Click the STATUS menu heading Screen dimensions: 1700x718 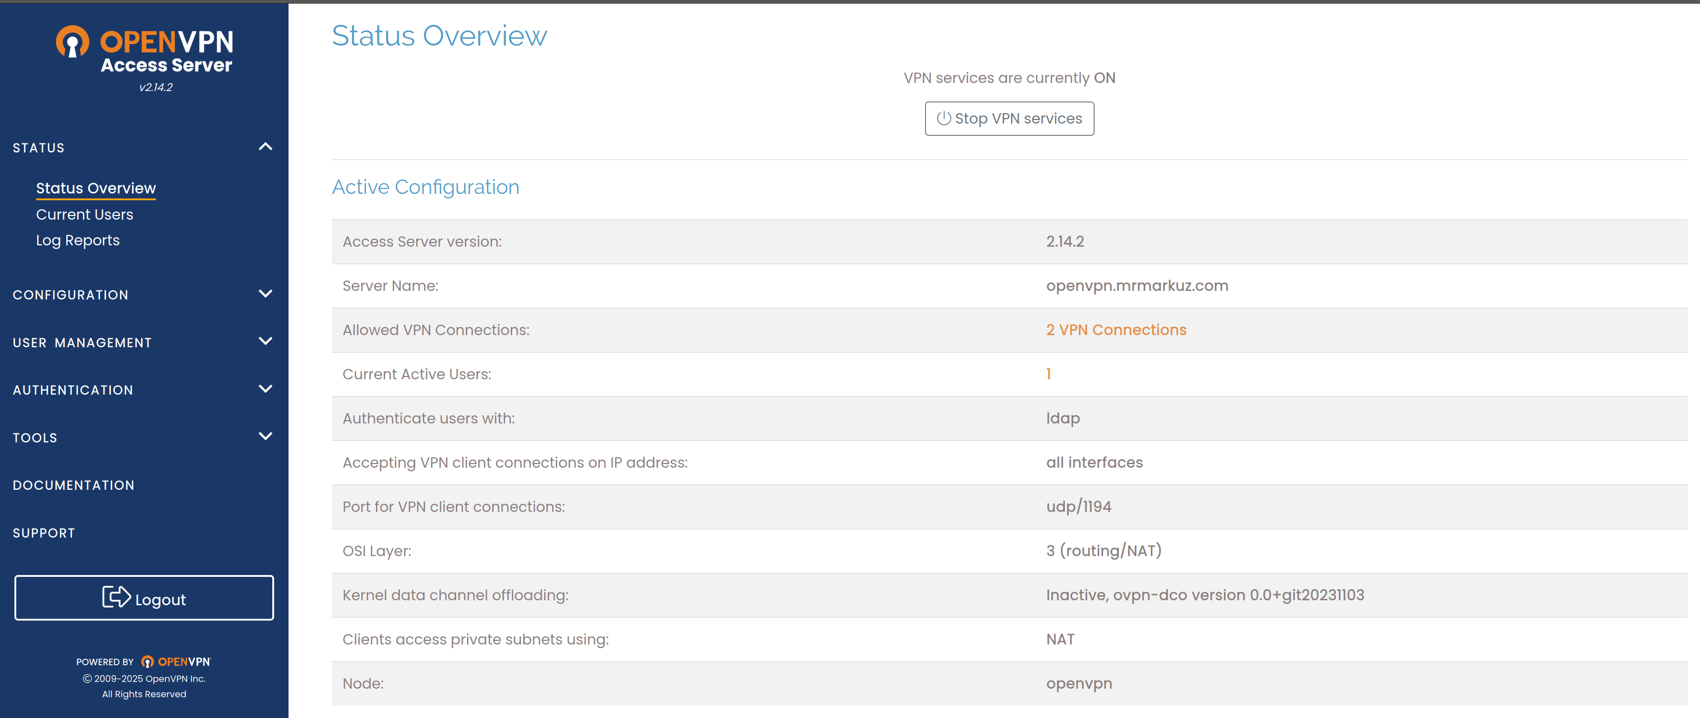click(x=38, y=148)
